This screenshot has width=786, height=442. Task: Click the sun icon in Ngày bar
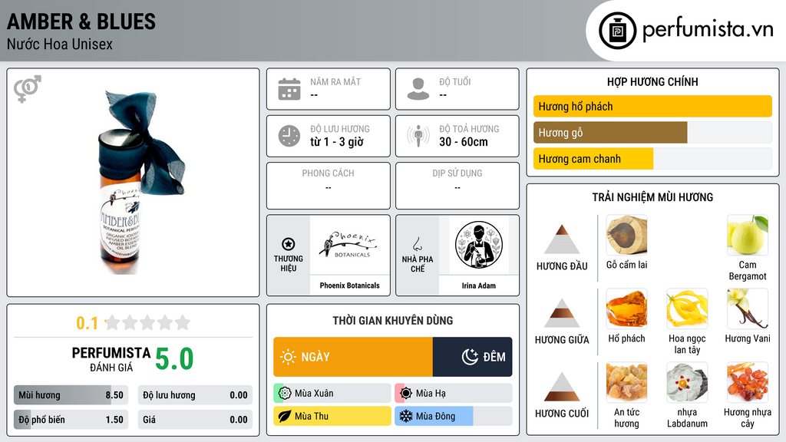(x=288, y=357)
